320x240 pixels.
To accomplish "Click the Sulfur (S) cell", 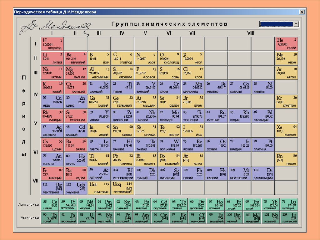I will click(169, 73).
